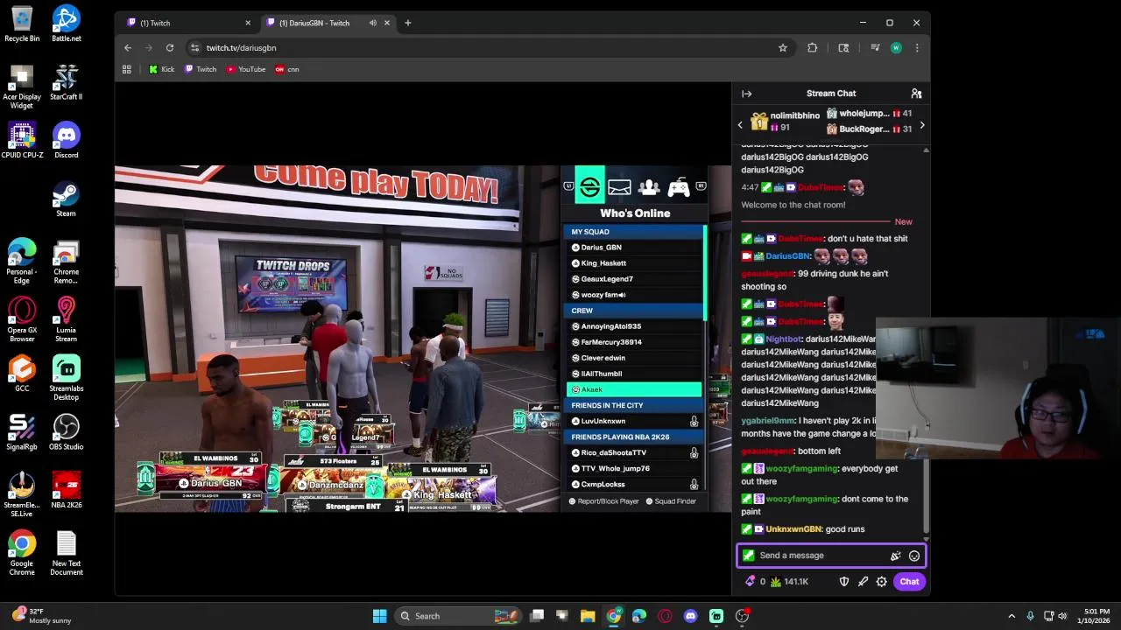Open emote picker smiley icon
Viewport: 1121px width, 630px height.
pos(914,556)
